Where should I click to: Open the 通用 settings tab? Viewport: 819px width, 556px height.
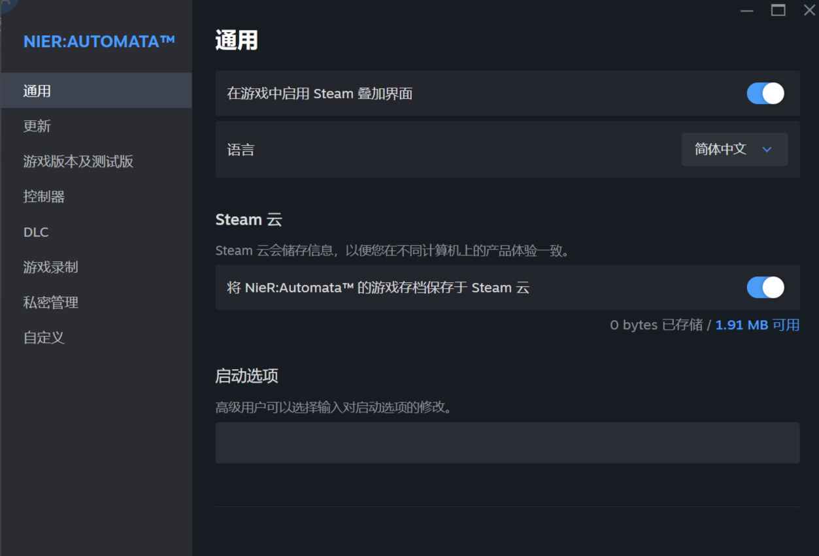[96, 91]
